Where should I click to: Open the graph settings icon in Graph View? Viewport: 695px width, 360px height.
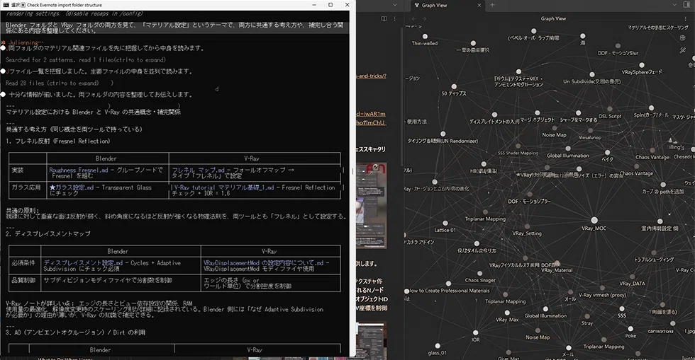(682, 38)
